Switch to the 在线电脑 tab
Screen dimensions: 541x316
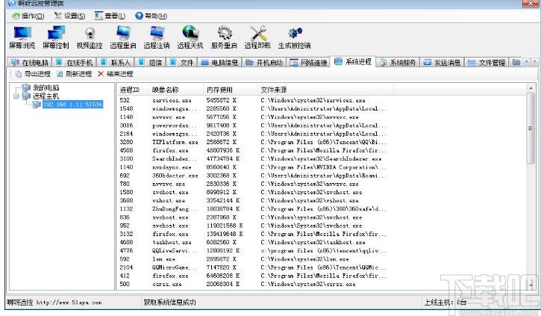(x=30, y=63)
